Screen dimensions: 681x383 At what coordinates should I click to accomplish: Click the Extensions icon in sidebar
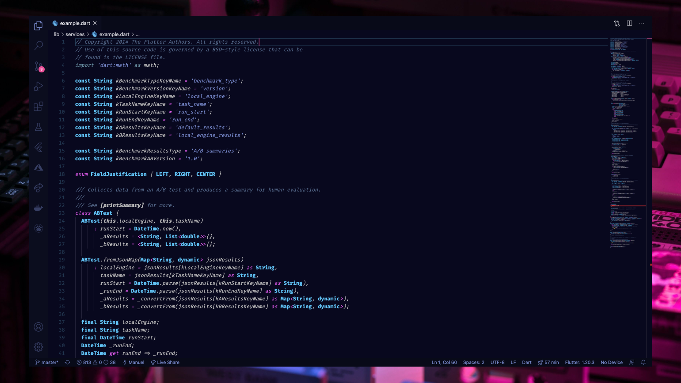pos(38,107)
